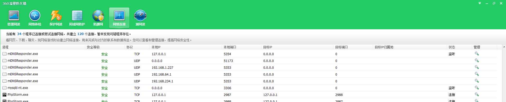Click local port 51173 cell

[x=228, y=61]
